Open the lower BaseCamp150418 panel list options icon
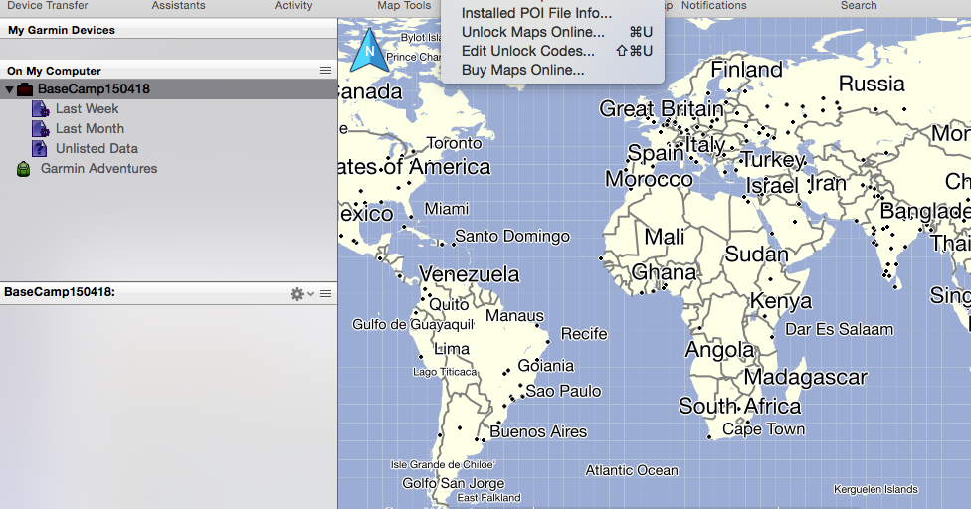The width and height of the screenshot is (971, 509). (x=325, y=294)
